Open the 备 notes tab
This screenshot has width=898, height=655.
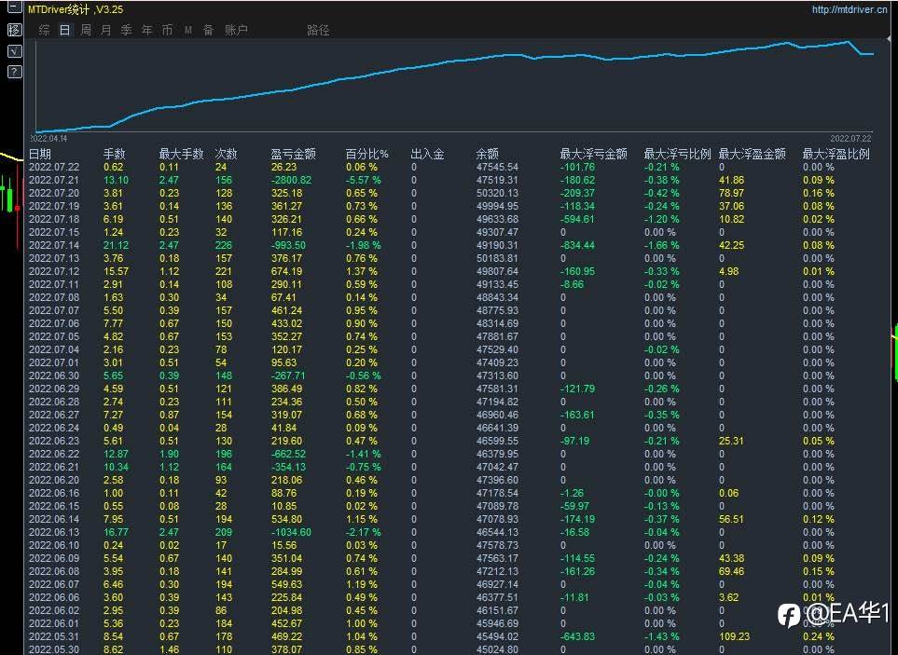[209, 30]
